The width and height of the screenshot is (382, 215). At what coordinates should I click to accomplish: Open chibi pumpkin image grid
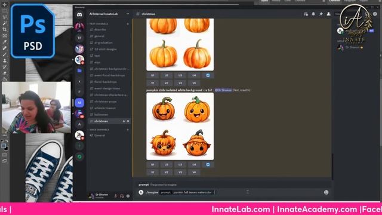(180, 126)
